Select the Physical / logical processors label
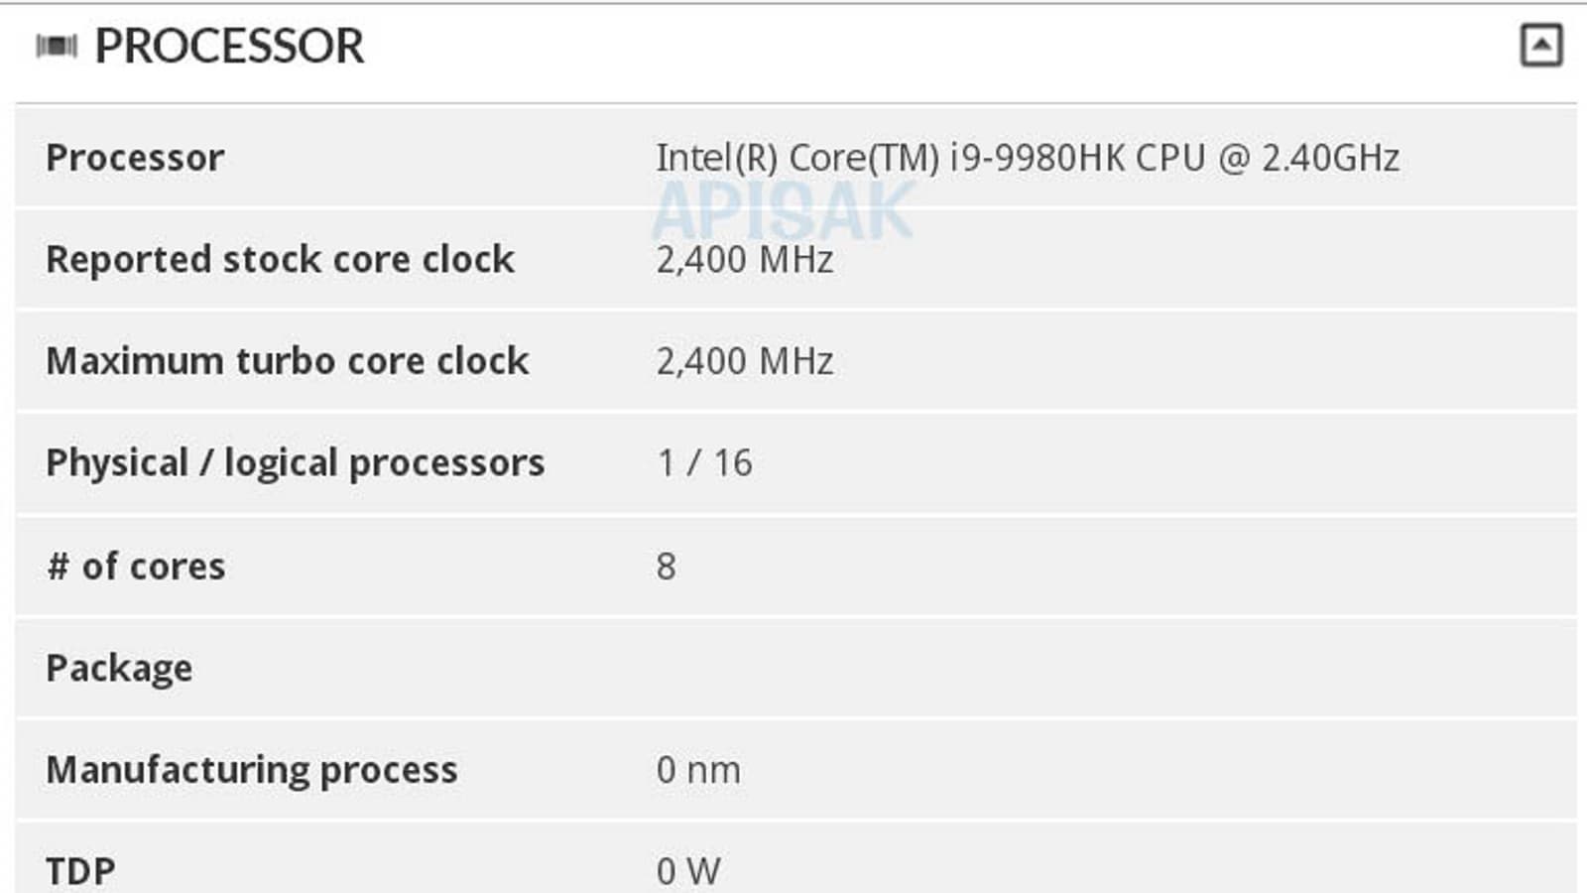This screenshot has width=1587, height=893. click(x=295, y=463)
